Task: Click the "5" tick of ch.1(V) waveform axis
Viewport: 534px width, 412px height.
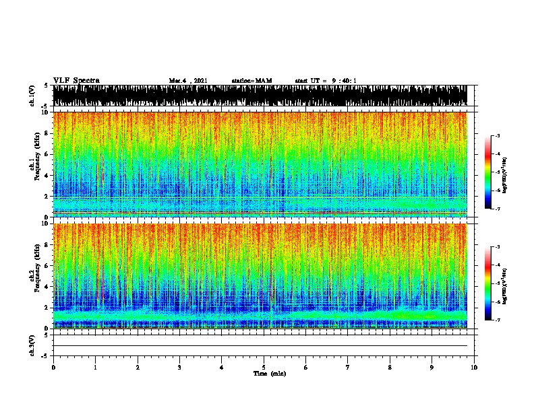Action: (x=46, y=85)
